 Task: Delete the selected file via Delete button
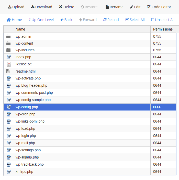[x=66, y=7]
